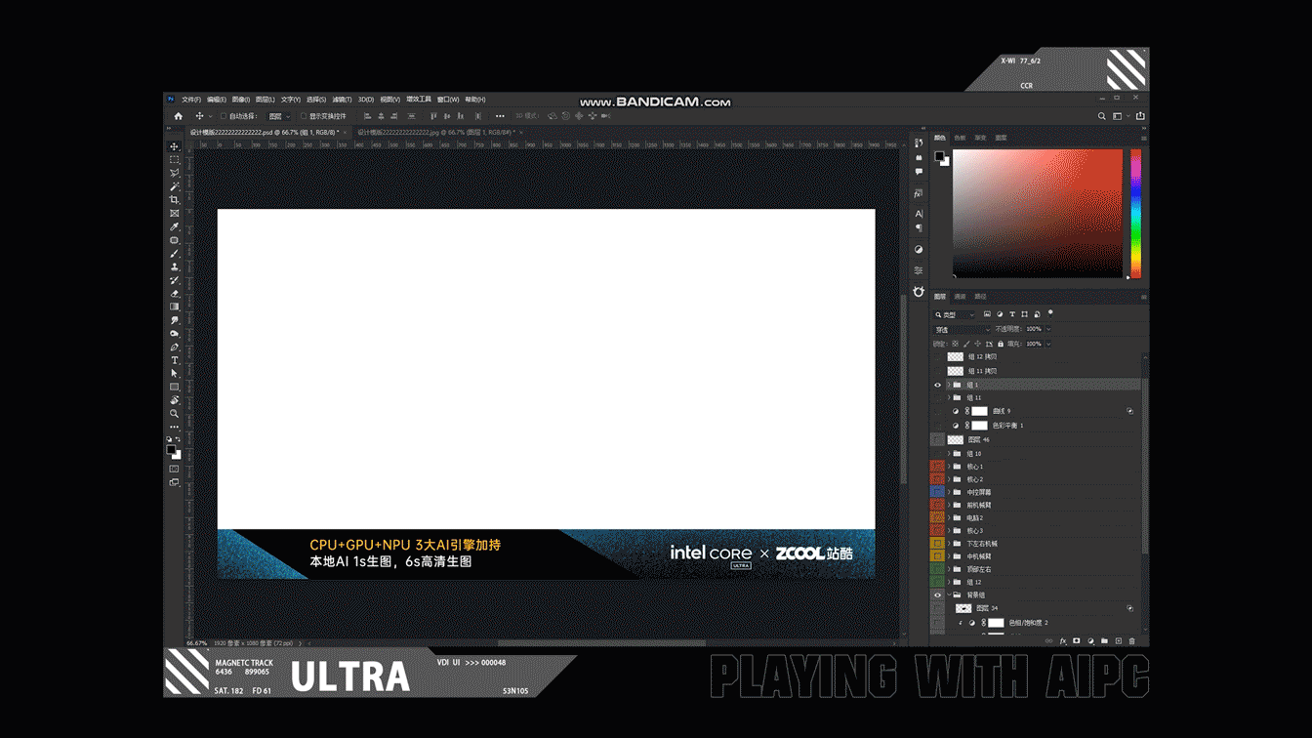Select the Pen tool

tap(175, 347)
